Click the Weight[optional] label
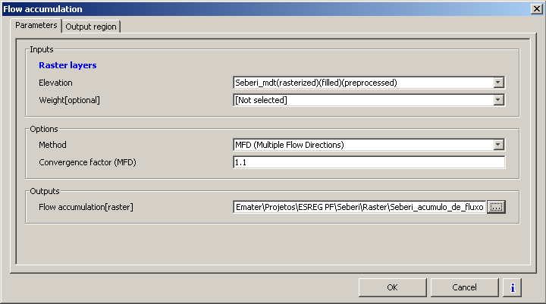 click(x=69, y=99)
